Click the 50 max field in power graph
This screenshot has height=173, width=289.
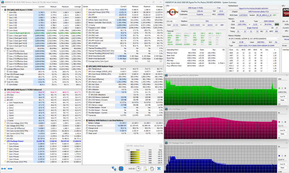click(x=282, y=147)
